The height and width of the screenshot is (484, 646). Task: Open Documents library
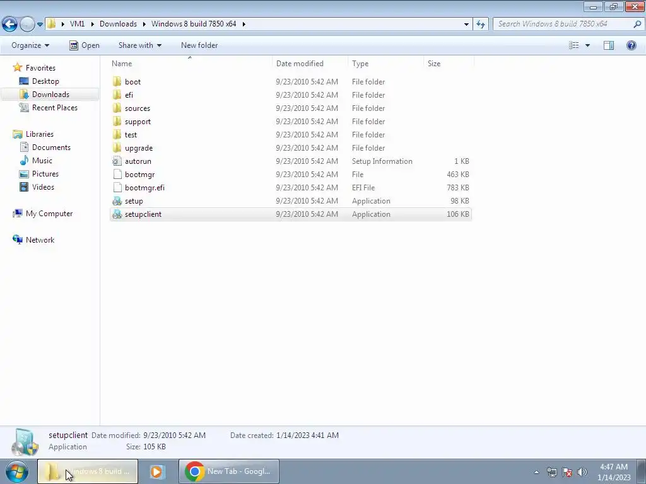[51, 147]
